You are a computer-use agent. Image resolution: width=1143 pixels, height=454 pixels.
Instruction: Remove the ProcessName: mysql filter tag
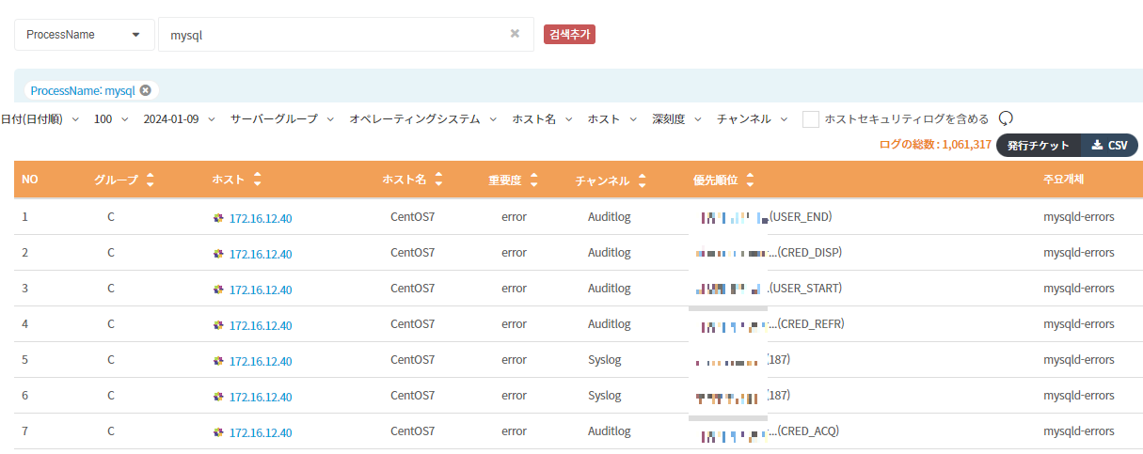point(145,90)
